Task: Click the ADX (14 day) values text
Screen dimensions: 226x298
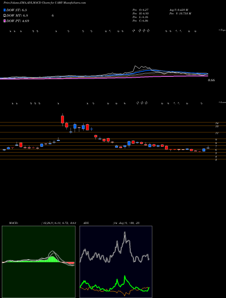Action: coord(126,223)
